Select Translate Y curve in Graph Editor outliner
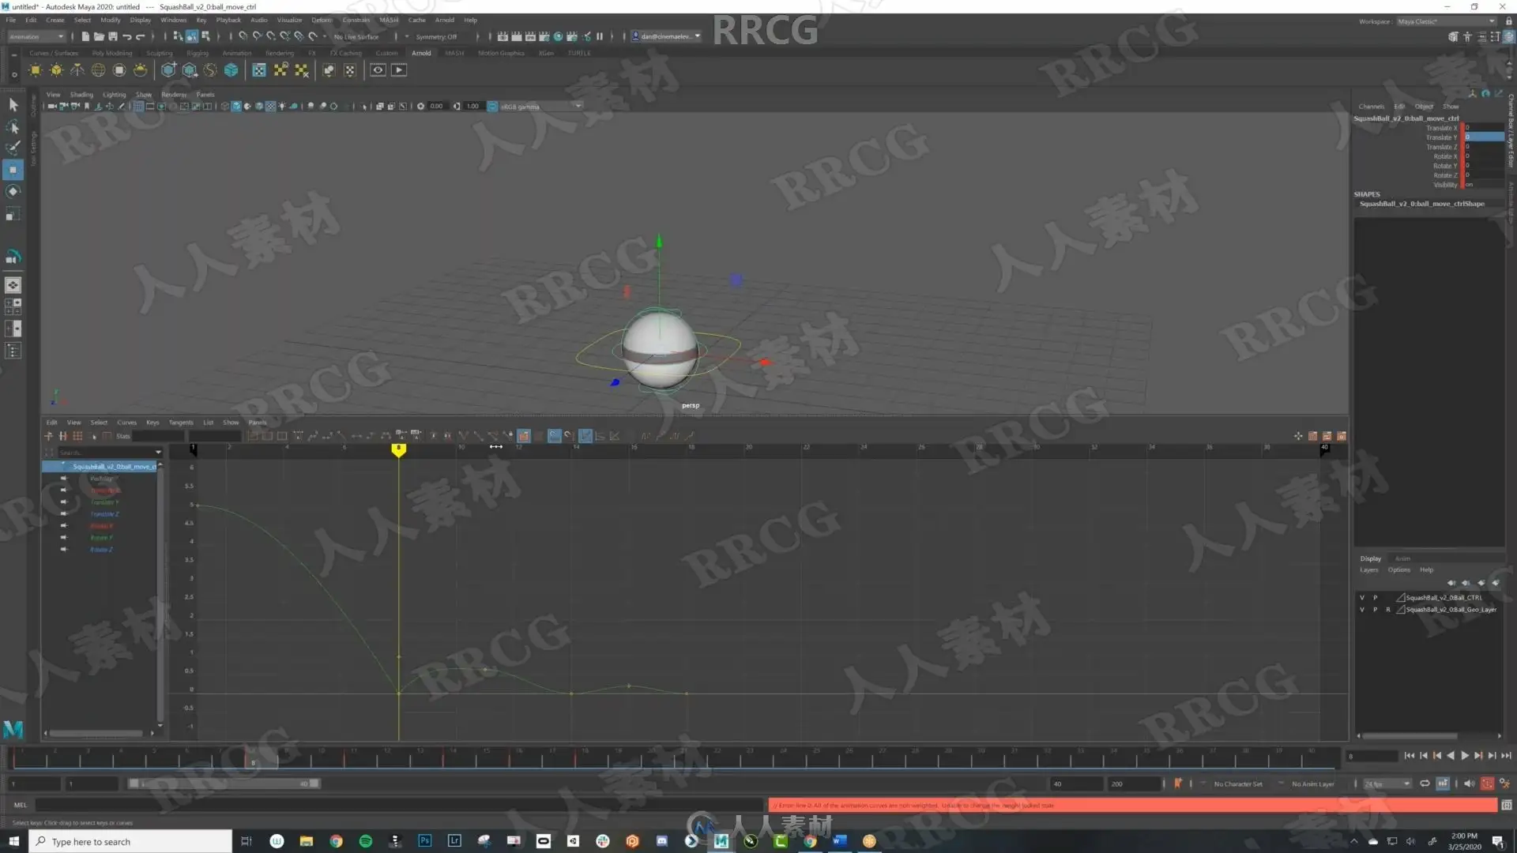Screen dimensions: 1517x853 (104, 502)
